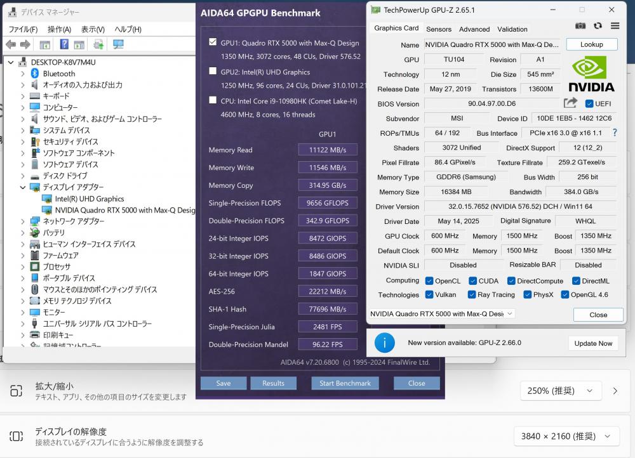
Task: Click the キーボード category icon
Action: [x=35, y=96]
